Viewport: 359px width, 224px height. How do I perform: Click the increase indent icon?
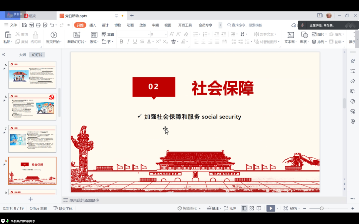pyautogui.click(x=224, y=34)
